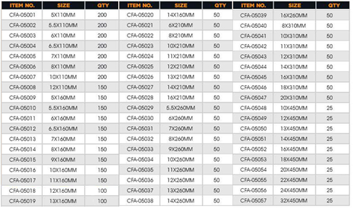Image resolution: width=359 pixels, height=216 pixels.
Task: Select item number CFA-05038
Action: pos(140,201)
